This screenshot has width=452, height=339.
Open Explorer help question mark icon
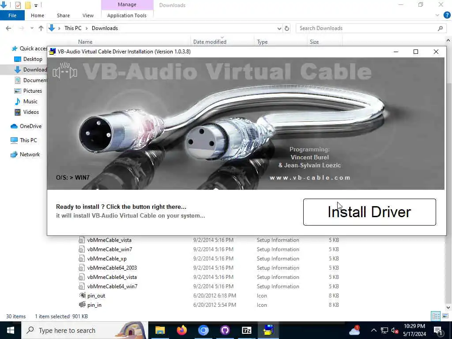point(447,15)
